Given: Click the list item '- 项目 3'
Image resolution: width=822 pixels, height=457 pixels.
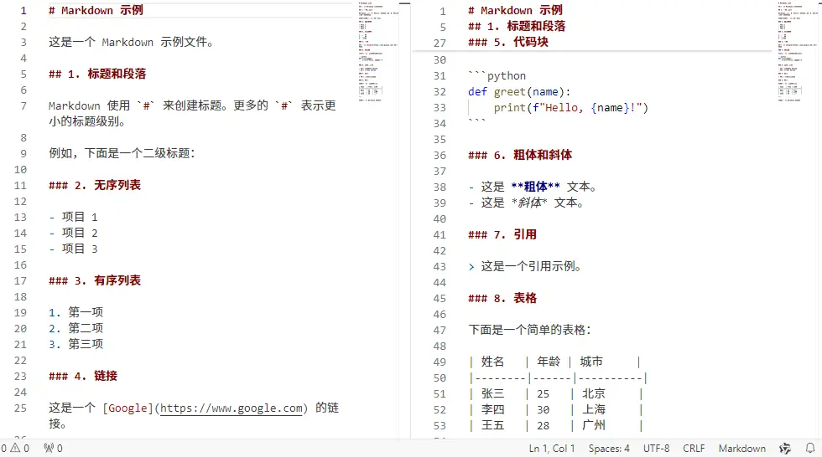Looking at the screenshot, I should tap(73, 249).
